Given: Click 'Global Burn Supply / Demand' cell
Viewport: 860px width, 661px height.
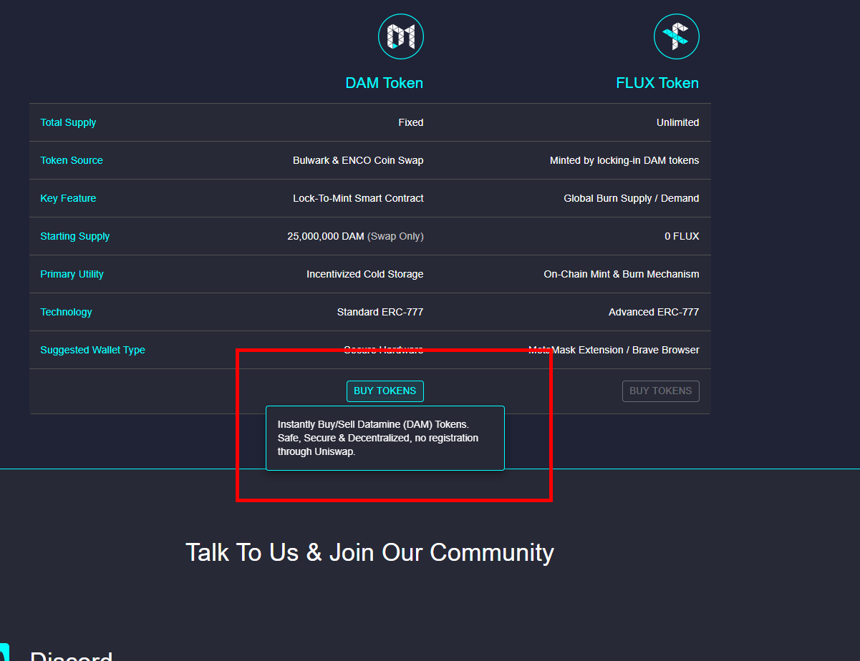Looking at the screenshot, I should pyautogui.click(x=632, y=198).
